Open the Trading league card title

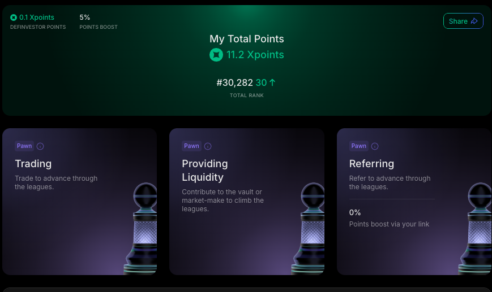[x=33, y=164]
